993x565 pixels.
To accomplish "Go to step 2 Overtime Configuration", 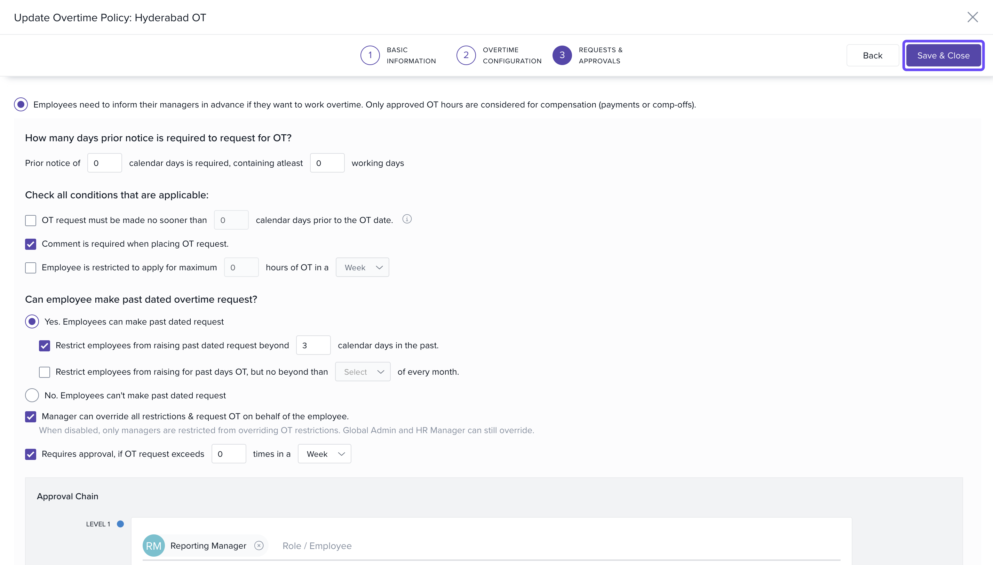I will [466, 55].
